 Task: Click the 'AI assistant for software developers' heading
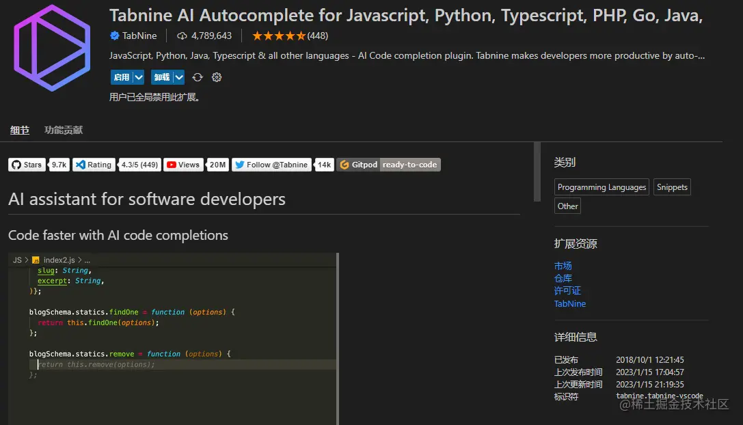[x=147, y=199]
